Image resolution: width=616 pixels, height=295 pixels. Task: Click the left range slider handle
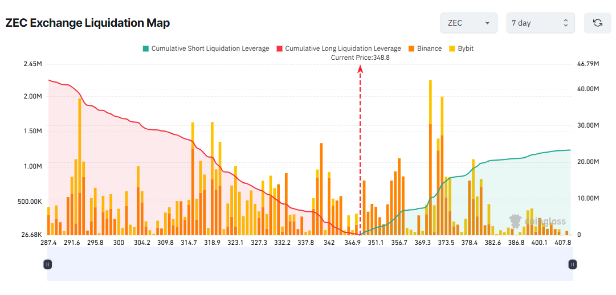click(x=48, y=264)
